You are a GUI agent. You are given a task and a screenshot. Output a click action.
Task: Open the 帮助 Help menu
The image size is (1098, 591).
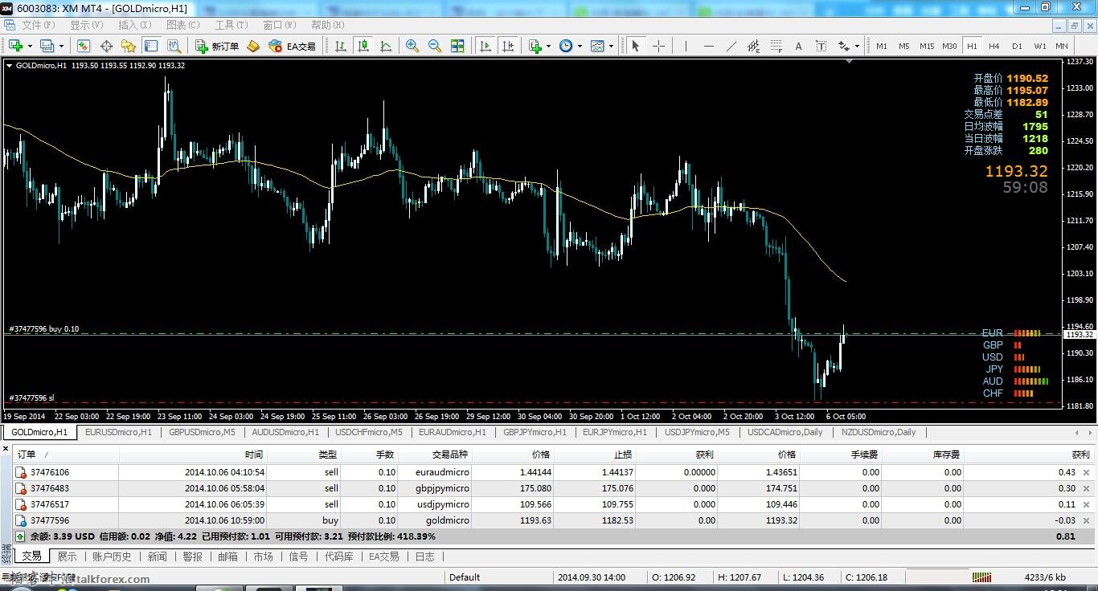pos(327,25)
